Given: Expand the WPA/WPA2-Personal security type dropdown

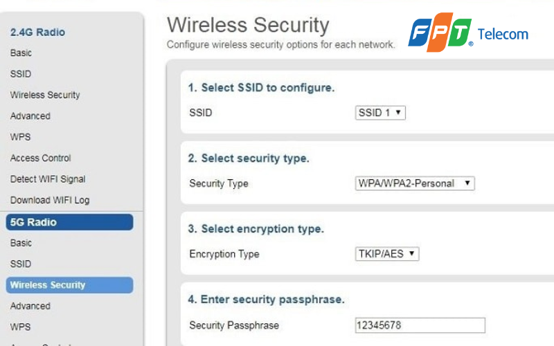Looking at the screenshot, I should pos(414,183).
